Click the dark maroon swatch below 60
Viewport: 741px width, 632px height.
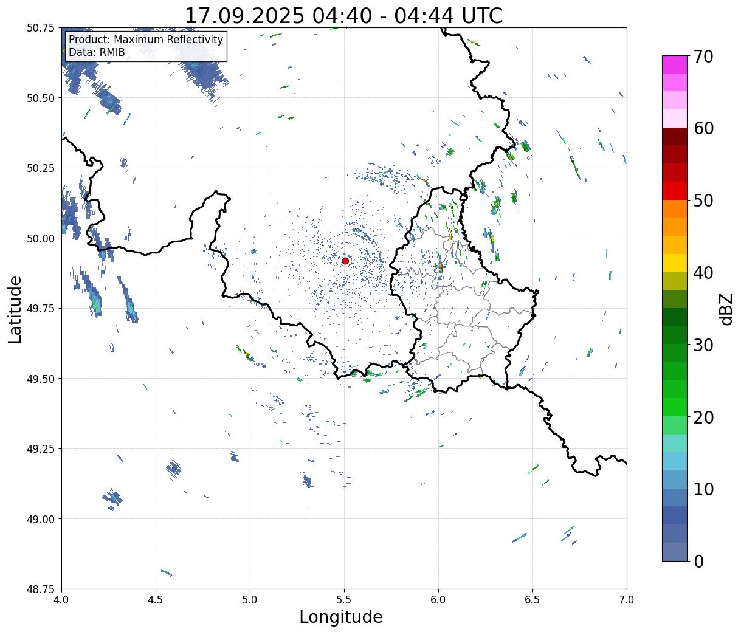tap(675, 136)
